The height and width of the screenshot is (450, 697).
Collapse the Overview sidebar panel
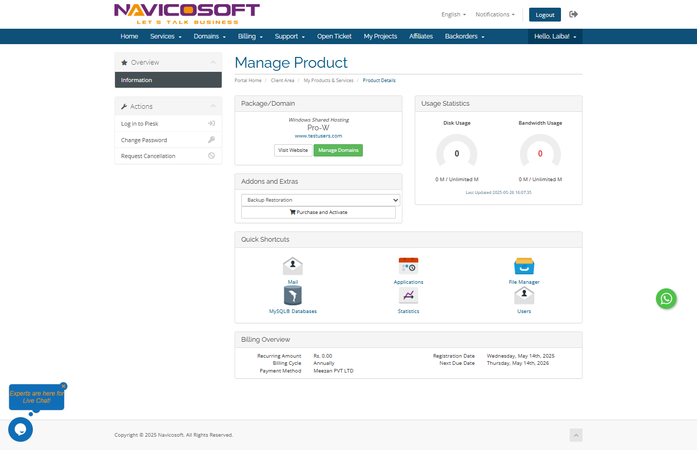213,63
